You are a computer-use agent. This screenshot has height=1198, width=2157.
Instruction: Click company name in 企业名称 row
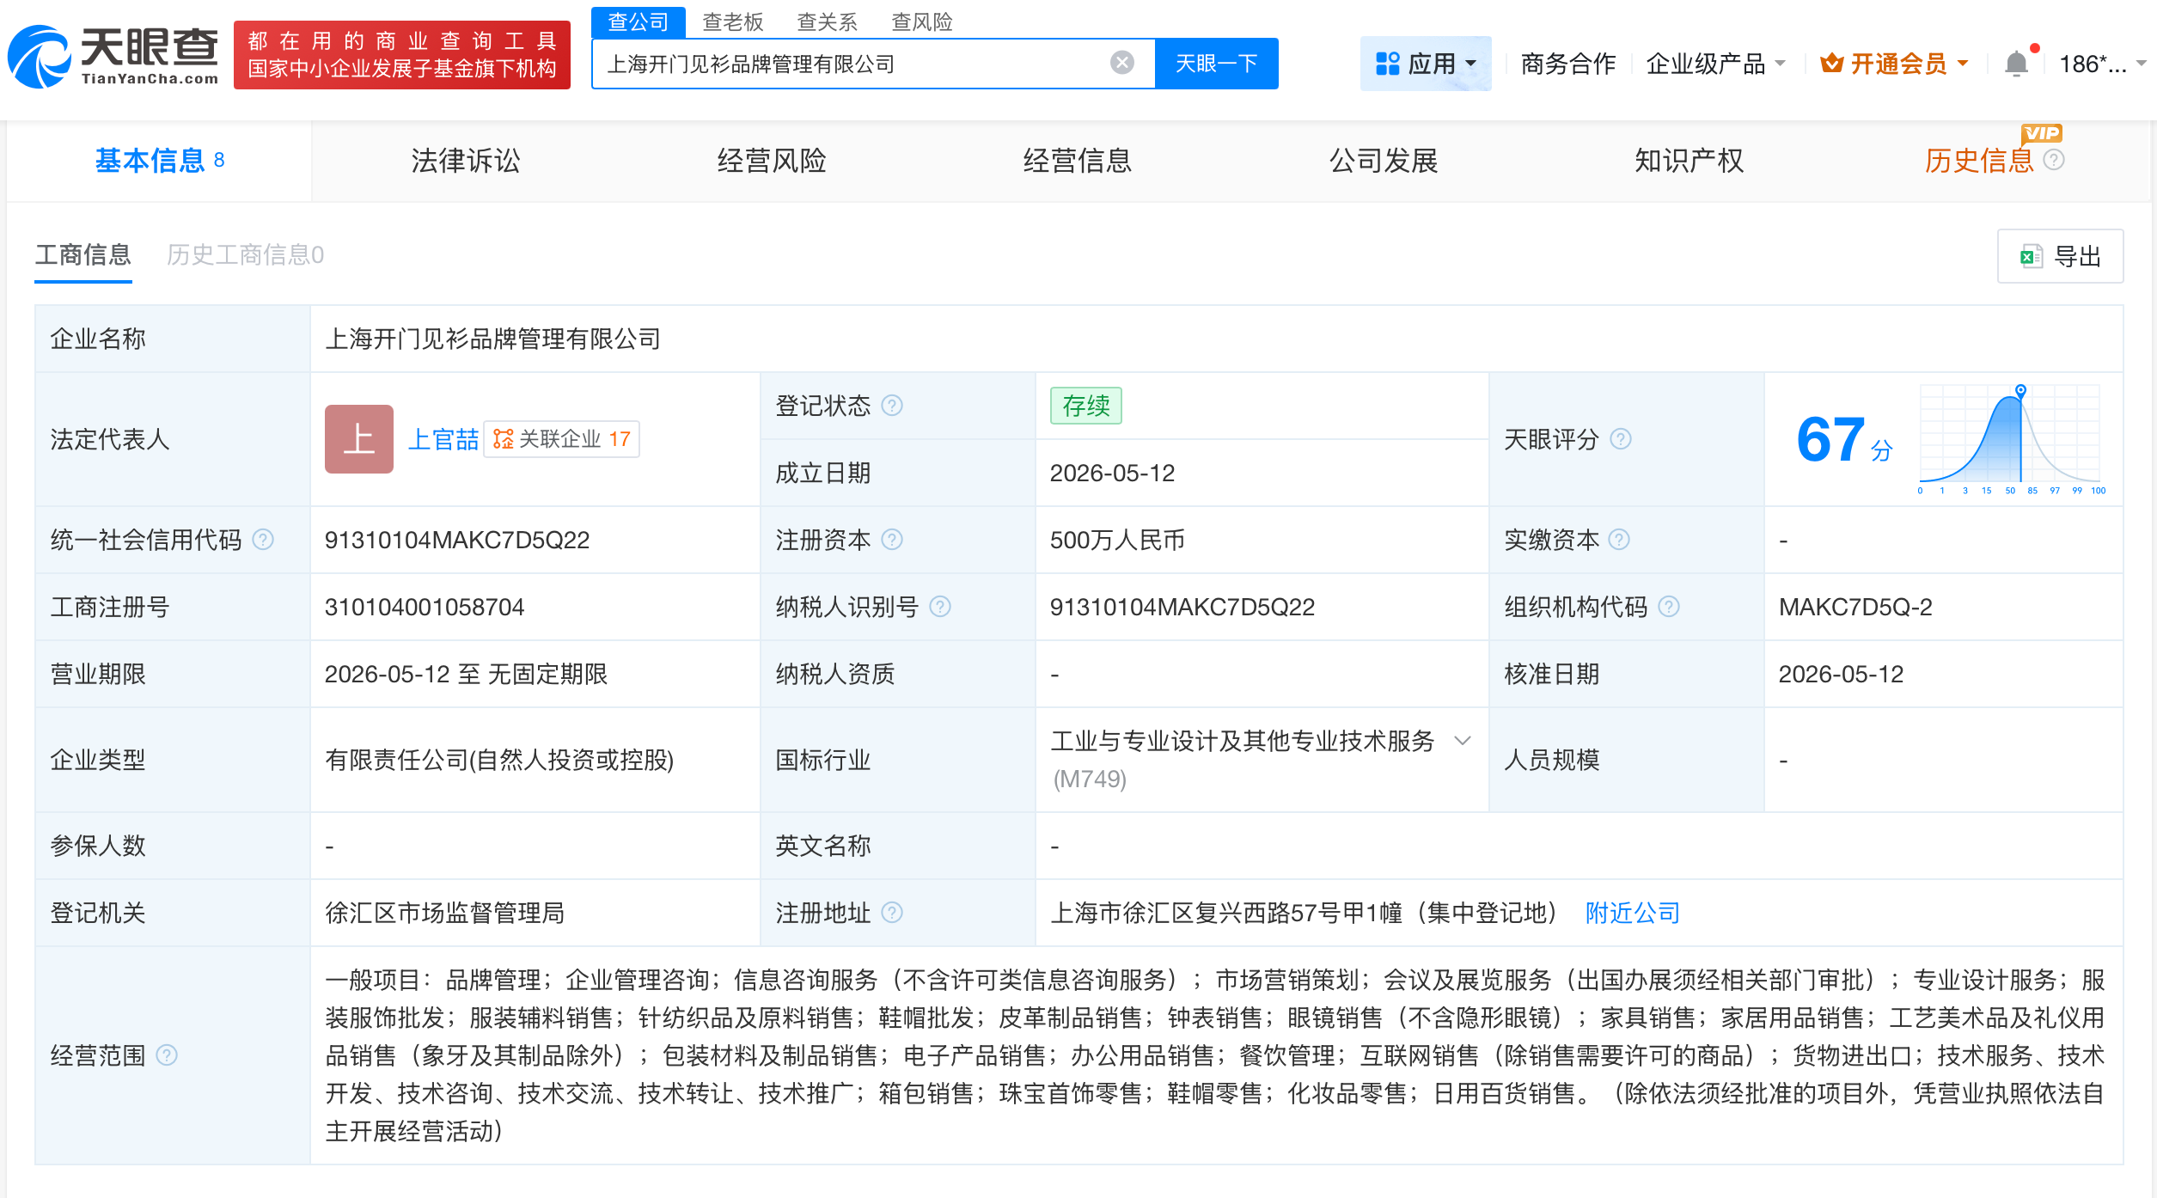click(492, 339)
